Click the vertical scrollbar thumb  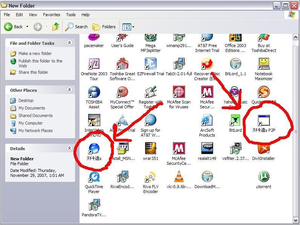pos(296,131)
